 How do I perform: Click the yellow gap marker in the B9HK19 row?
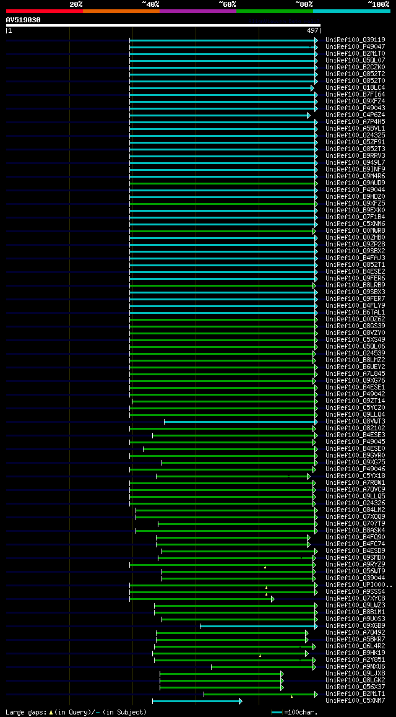coord(260,656)
